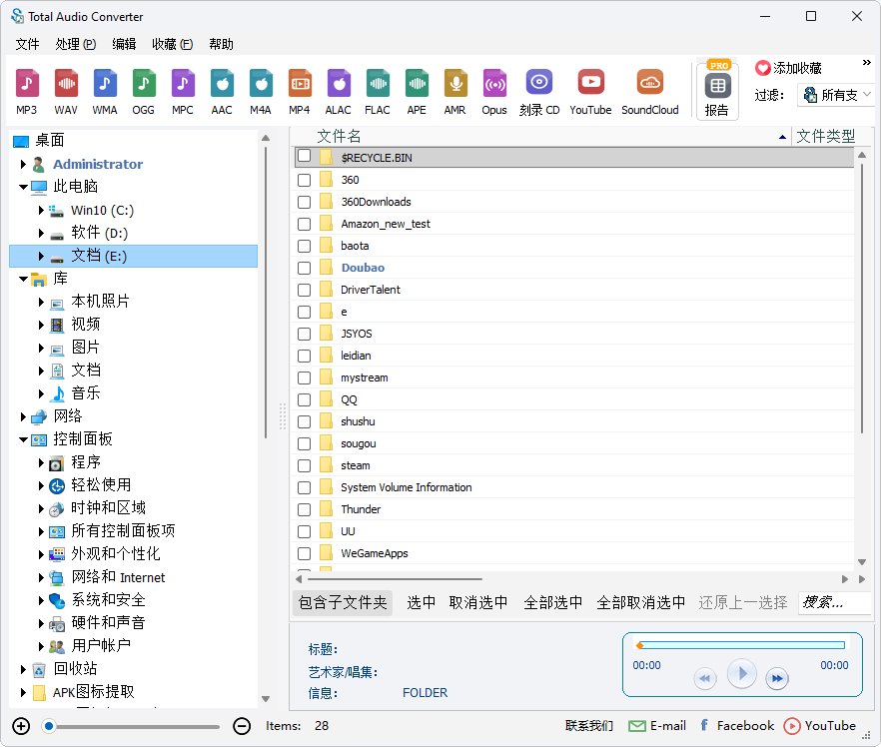
Task: Choose WAV conversion format
Action: click(x=66, y=92)
